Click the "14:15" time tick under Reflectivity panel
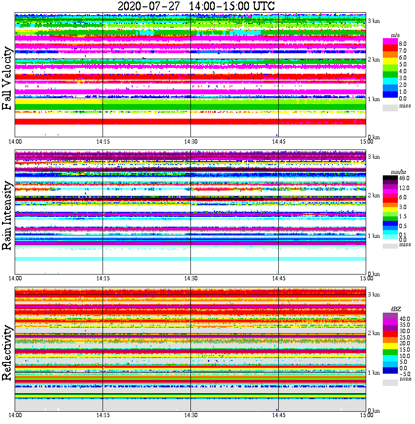Image resolution: width=415 pixels, height=424 pixels. pyautogui.click(x=103, y=415)
